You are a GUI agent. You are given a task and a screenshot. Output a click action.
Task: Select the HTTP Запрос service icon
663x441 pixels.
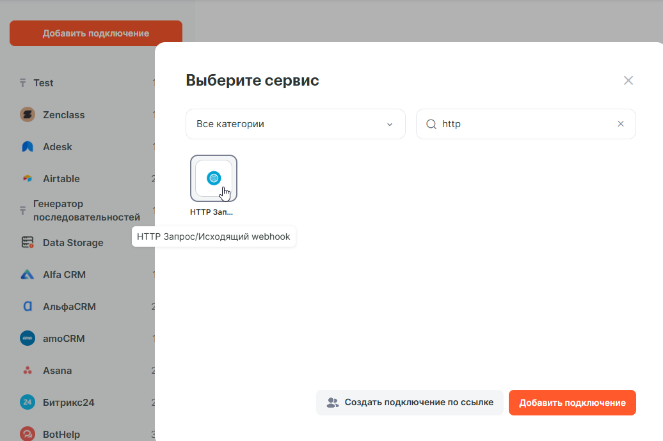214,178
